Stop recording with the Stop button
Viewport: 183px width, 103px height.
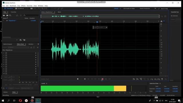pyautogui.click(x=78, y=79)
